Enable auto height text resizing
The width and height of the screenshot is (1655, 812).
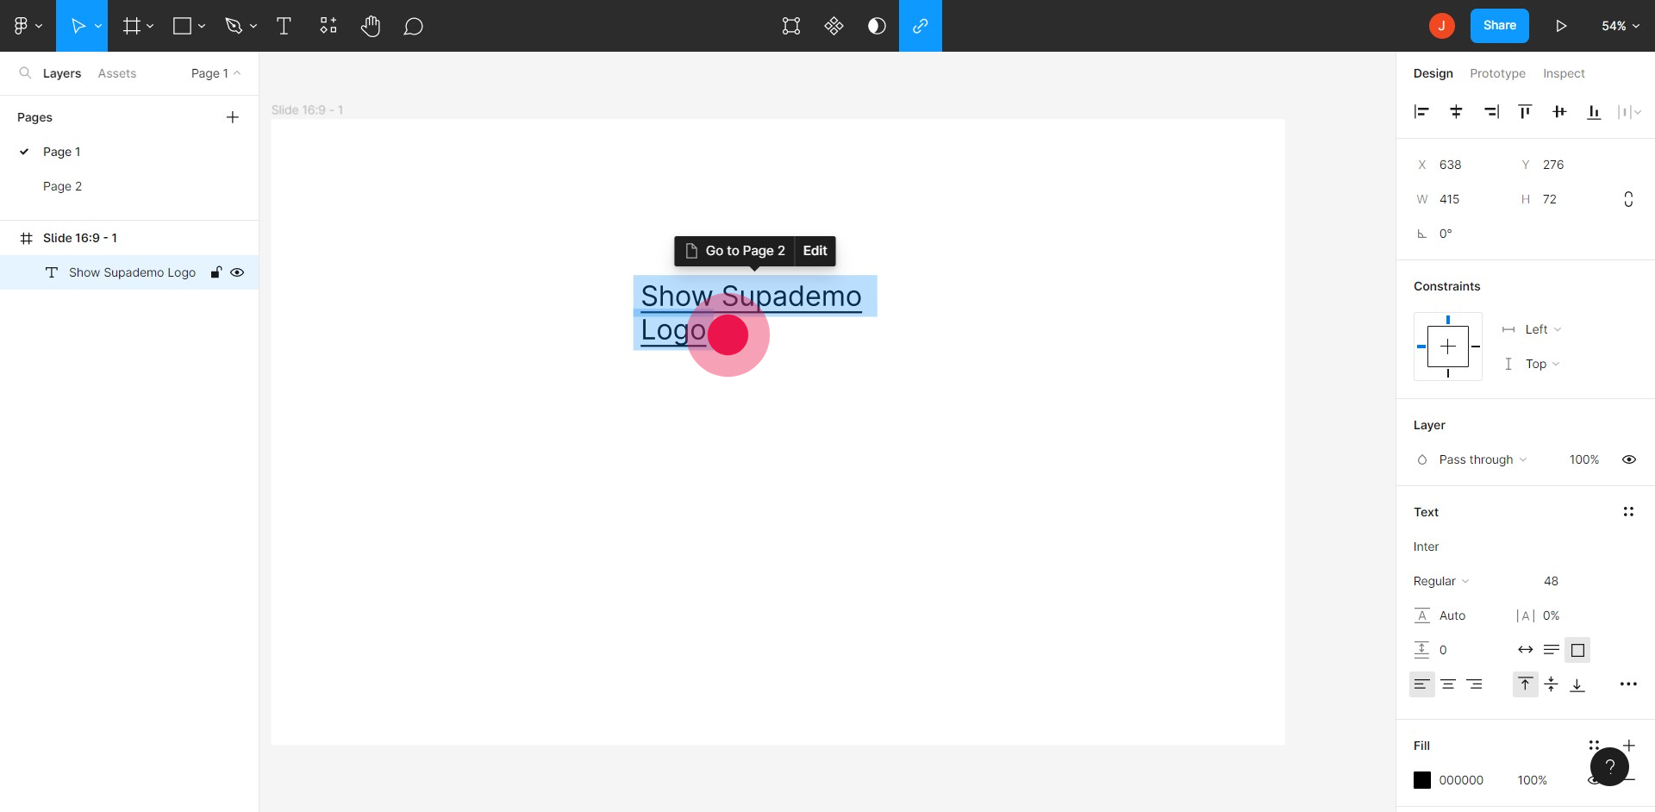tap(1552, 650)
